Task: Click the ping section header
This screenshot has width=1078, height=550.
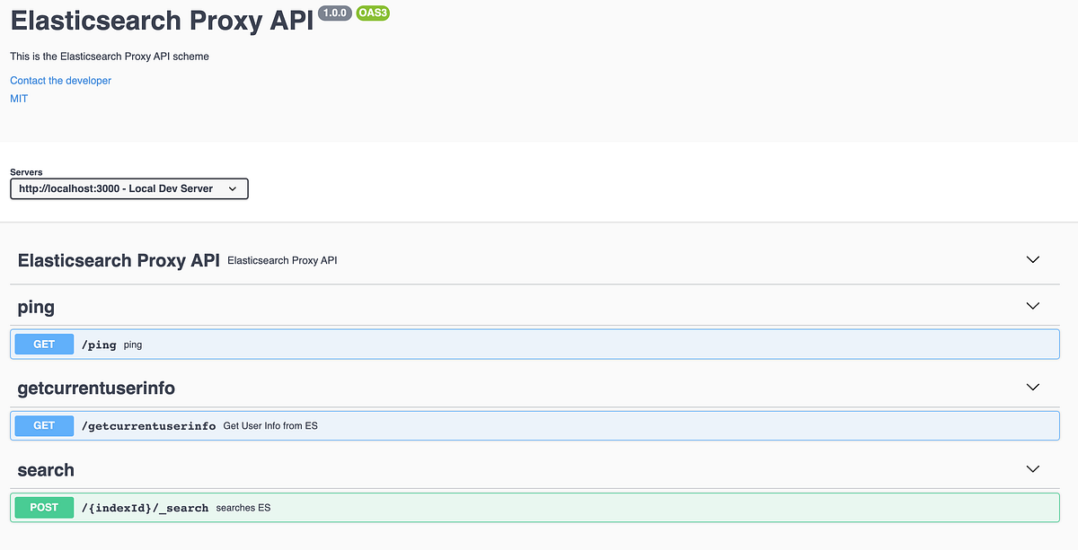Action: click(x=36, y=306)
